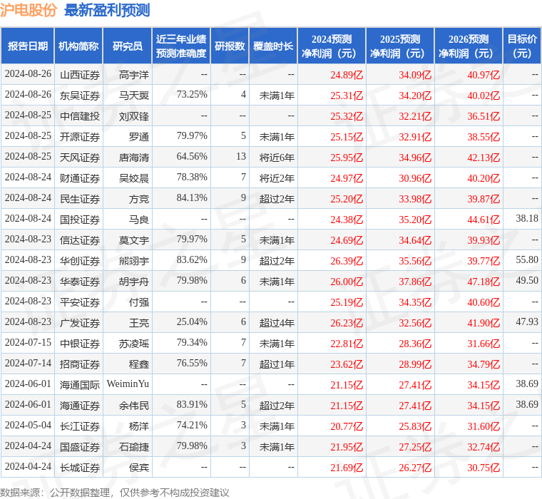Click coverage duration 将近6年
The height and width of the screenshot is (499, 542).
tap(277, 158)
